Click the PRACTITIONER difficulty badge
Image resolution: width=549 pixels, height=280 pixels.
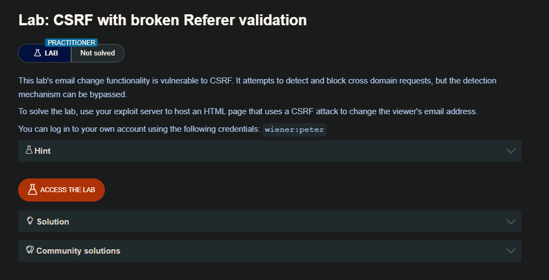click(x=71, y=42)
